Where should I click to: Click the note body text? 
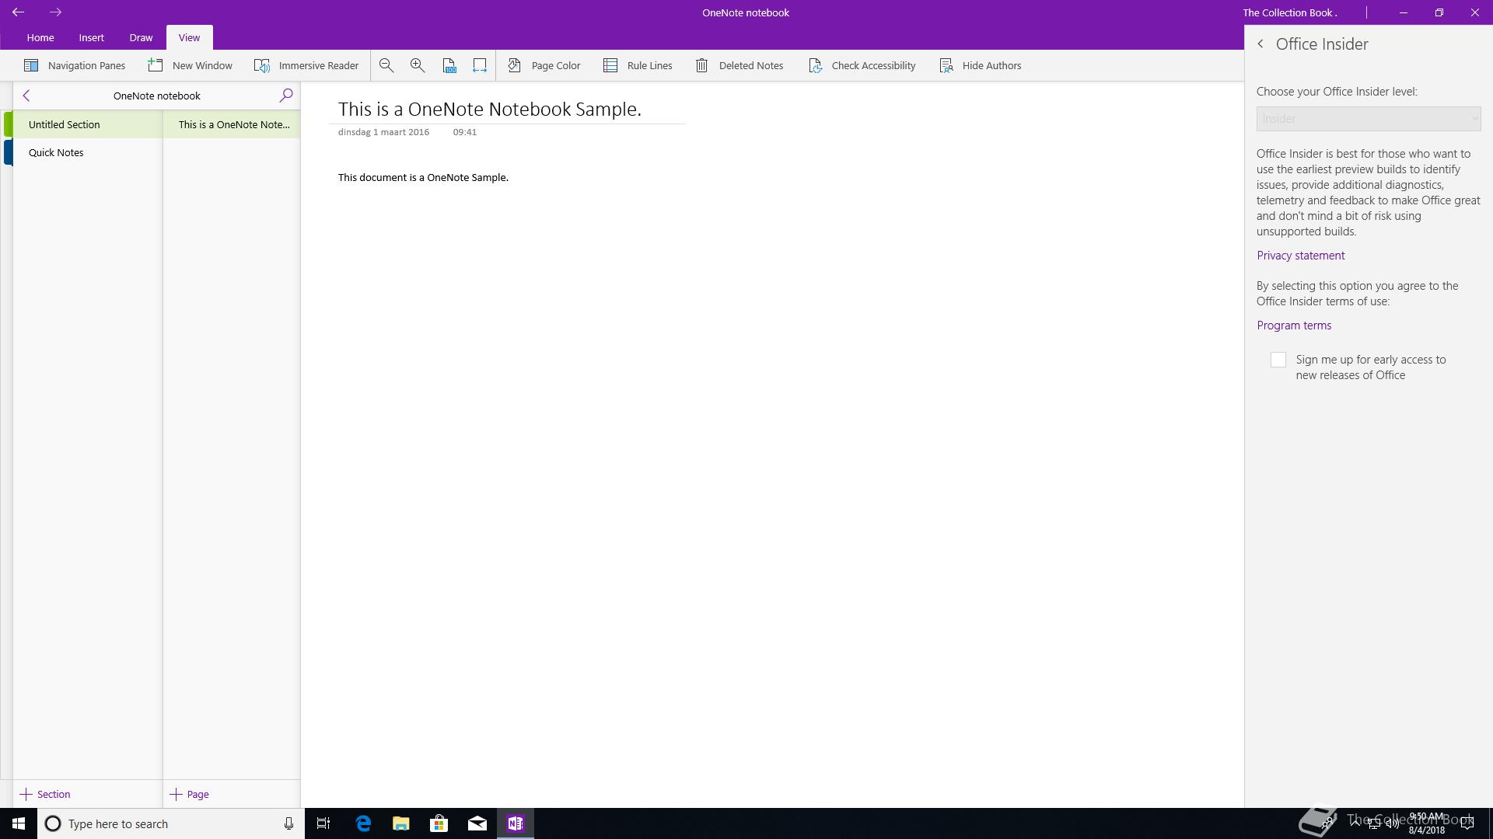click(423, 178)
